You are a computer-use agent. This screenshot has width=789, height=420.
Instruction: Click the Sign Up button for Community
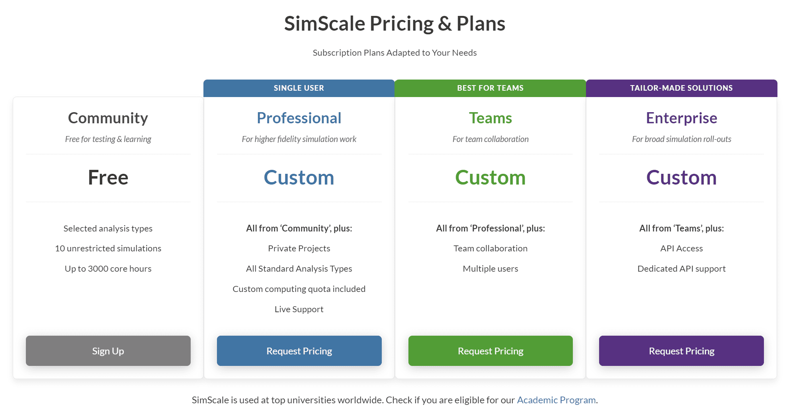coord(108,351)
